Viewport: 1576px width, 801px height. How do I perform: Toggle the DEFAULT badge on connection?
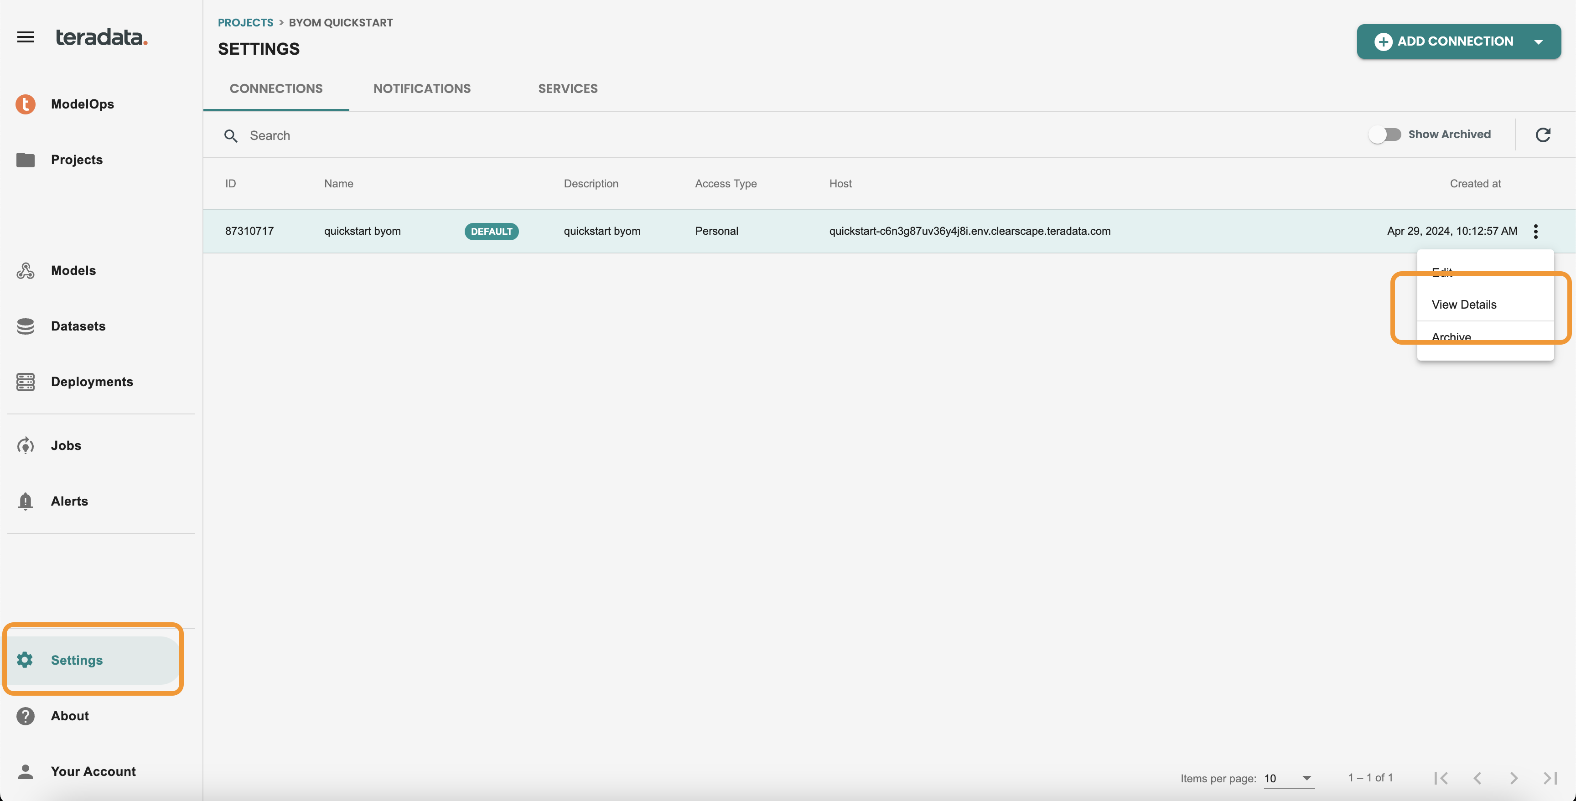tap(490, 231)
